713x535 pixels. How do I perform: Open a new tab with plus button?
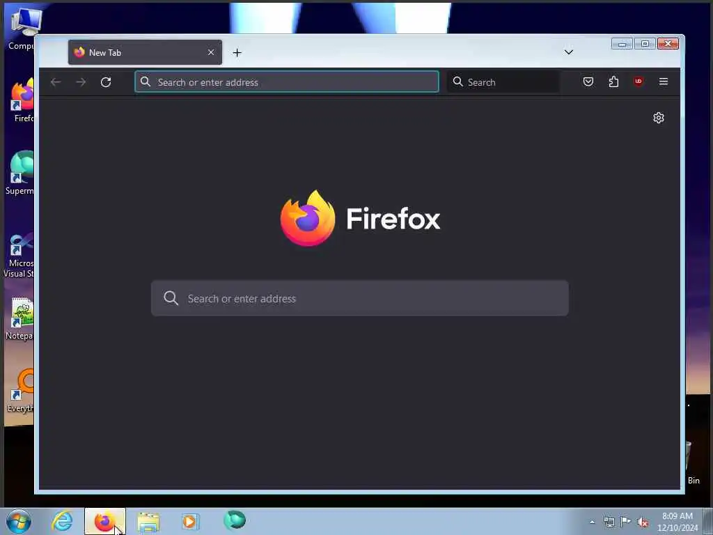237,53
